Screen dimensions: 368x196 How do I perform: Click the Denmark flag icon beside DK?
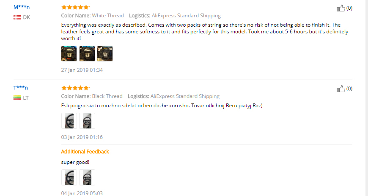point(17,17)
